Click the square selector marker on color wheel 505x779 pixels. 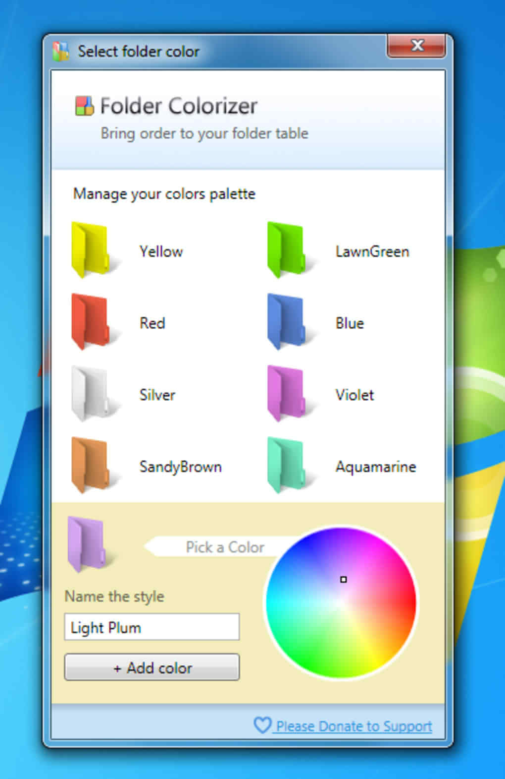[344, 579]
